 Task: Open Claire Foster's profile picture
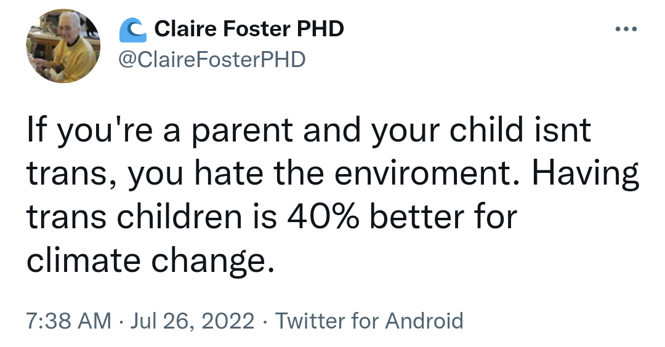coord(63,46)
